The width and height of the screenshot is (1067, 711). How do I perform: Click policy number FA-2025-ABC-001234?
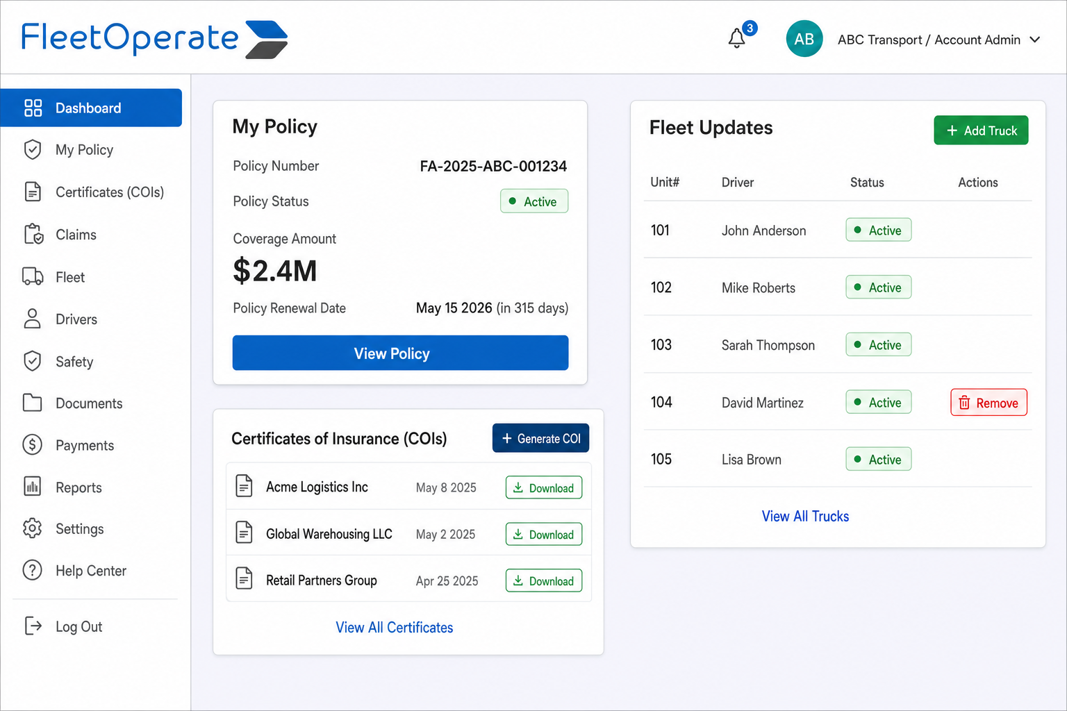[493, 166]
